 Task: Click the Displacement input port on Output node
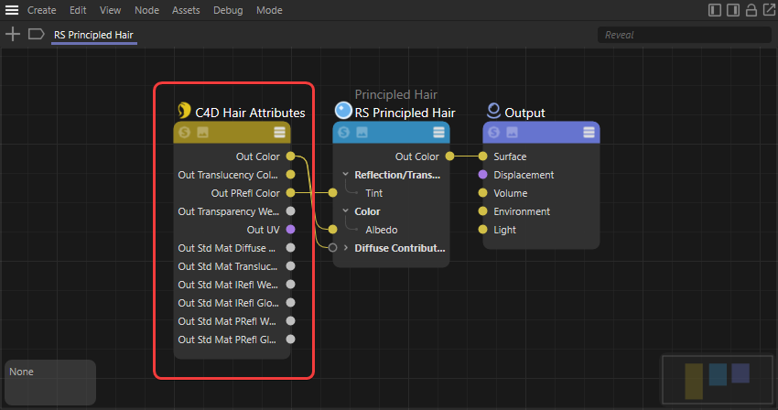(482, 175)
